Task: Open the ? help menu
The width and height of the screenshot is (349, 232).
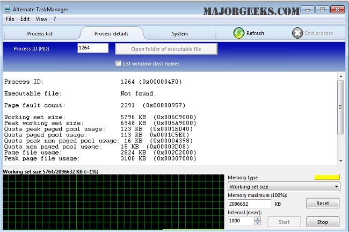Action: click(x=55, y=19)
